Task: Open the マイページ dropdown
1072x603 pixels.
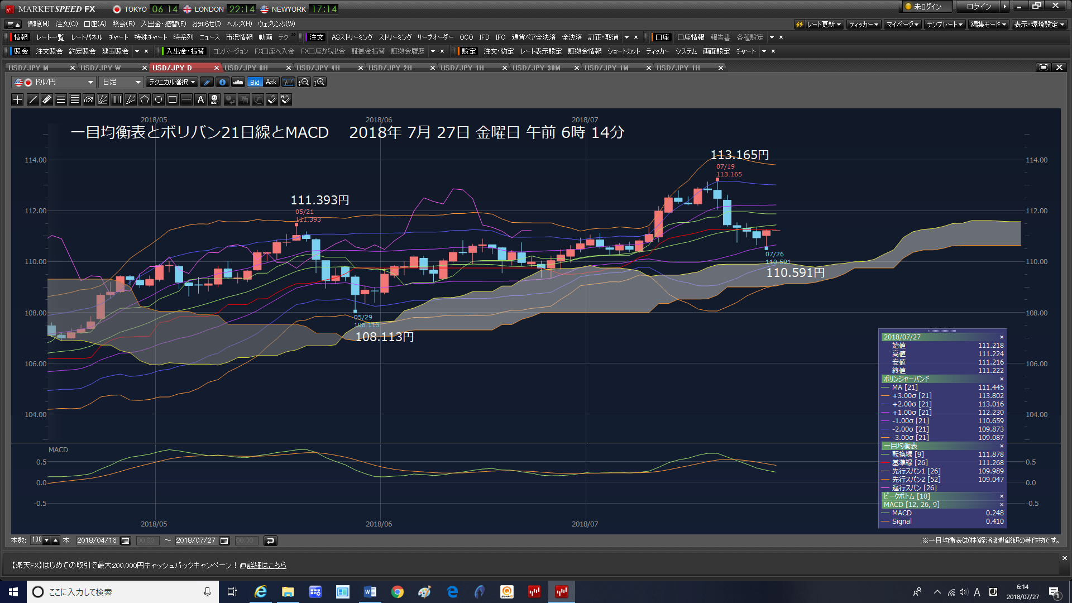Action: (x=902, y=25)
